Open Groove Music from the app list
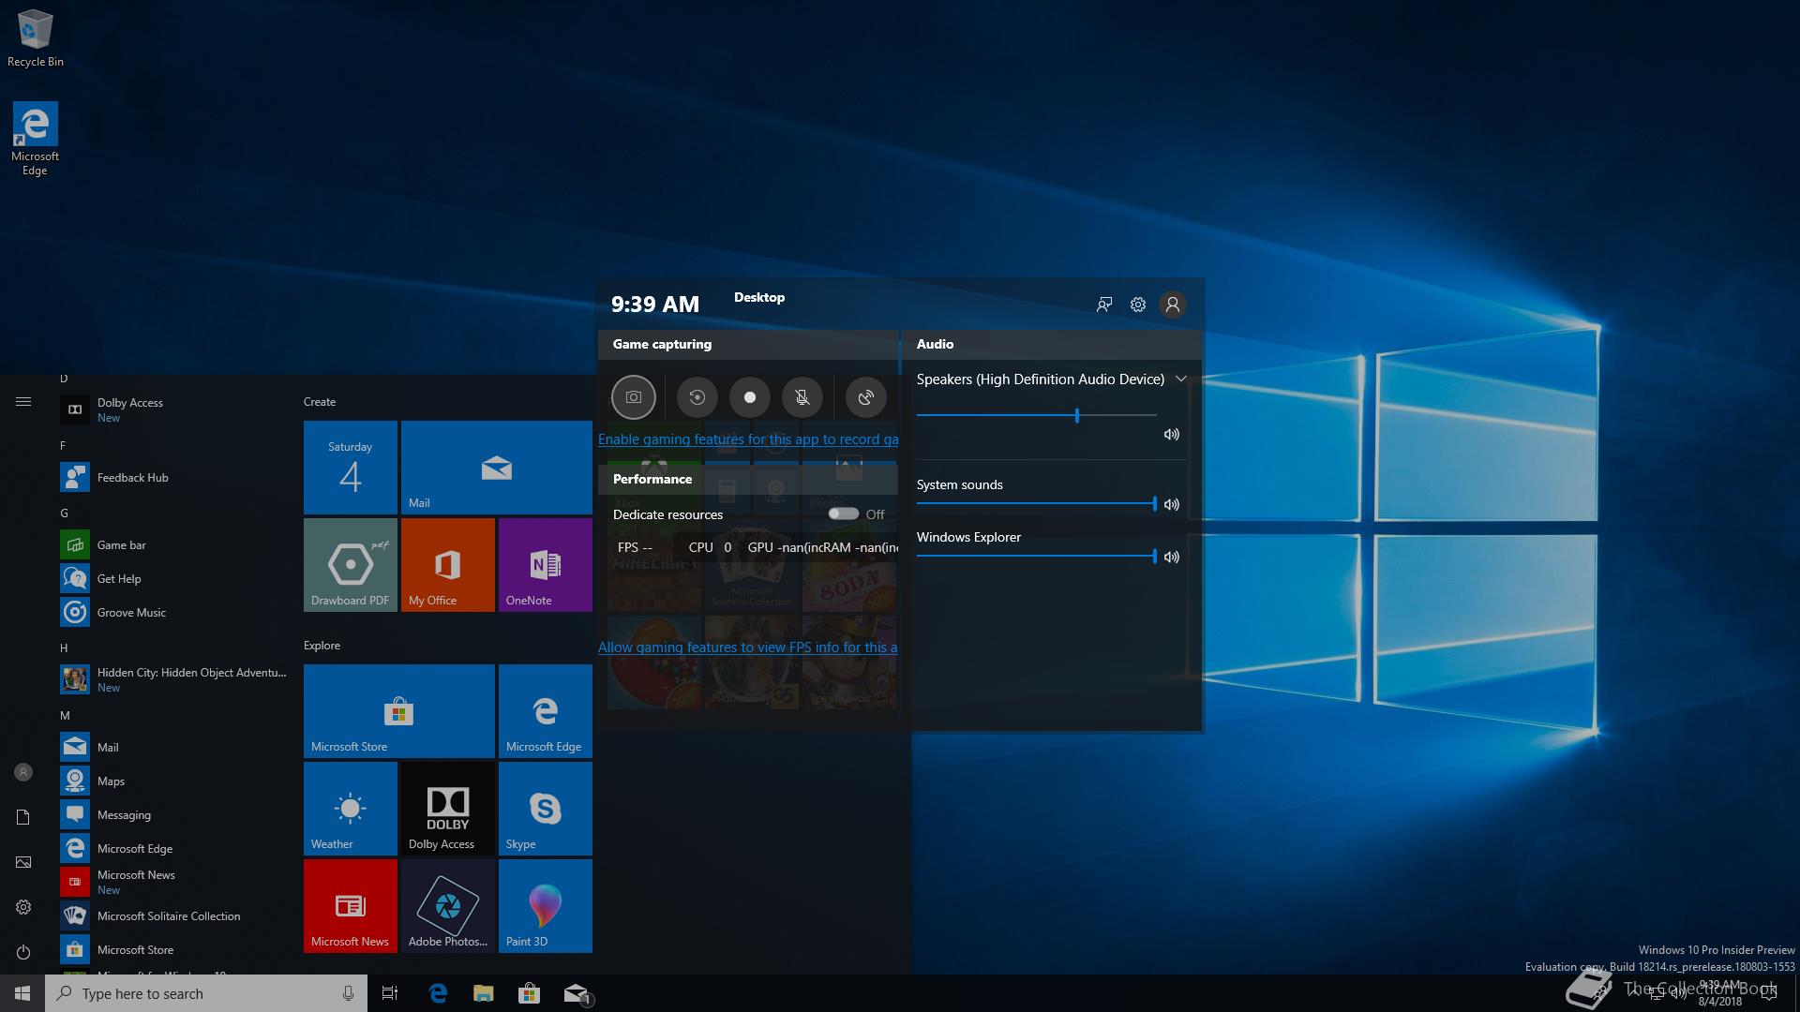 173,612
